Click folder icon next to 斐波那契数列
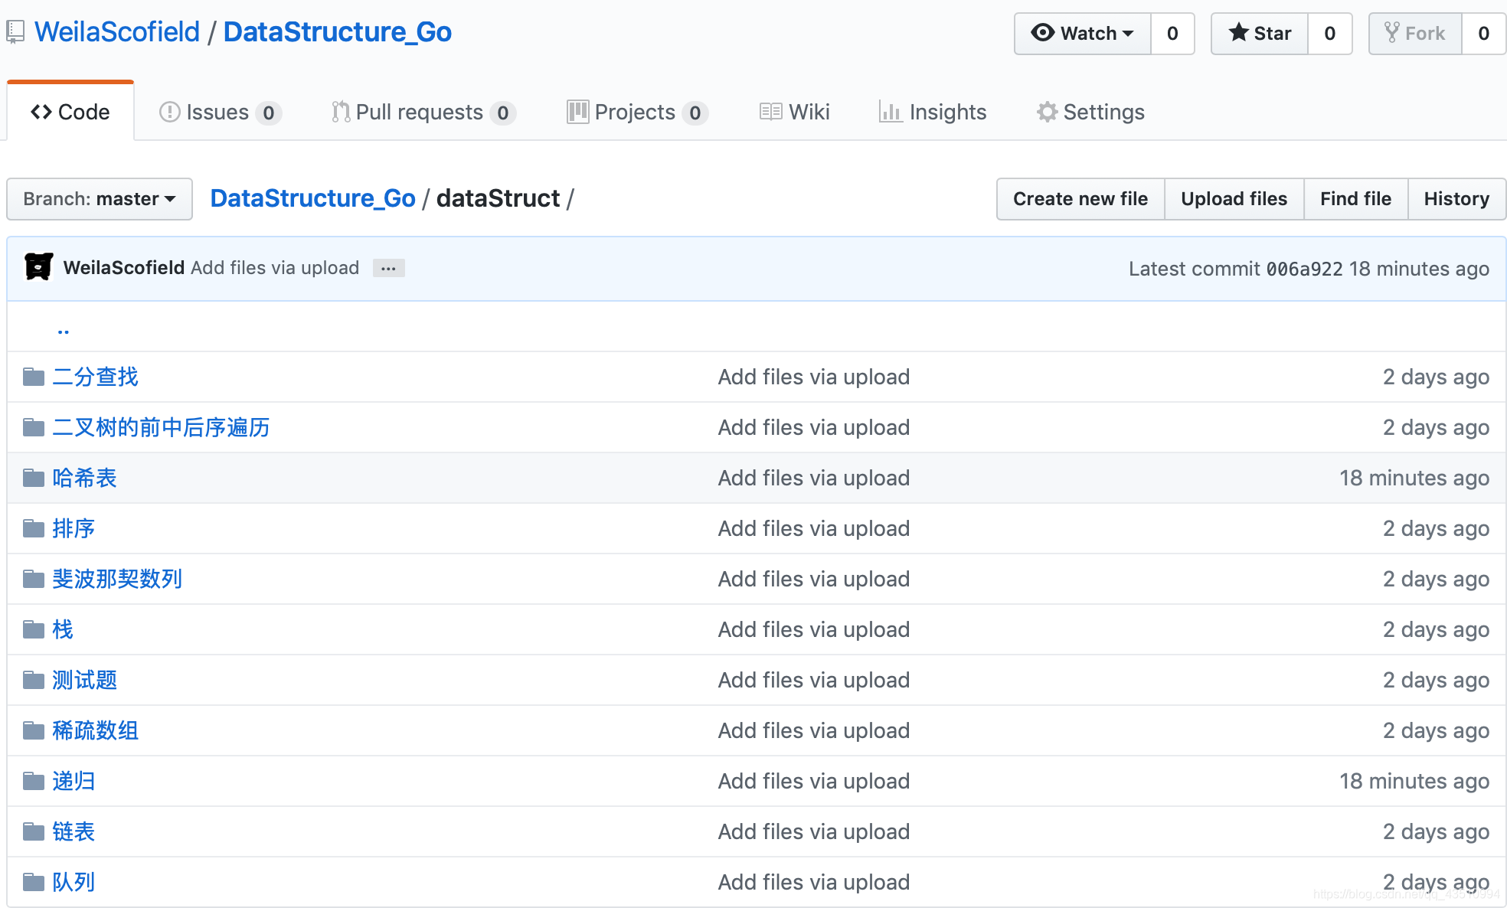 (x=34, y=579)
